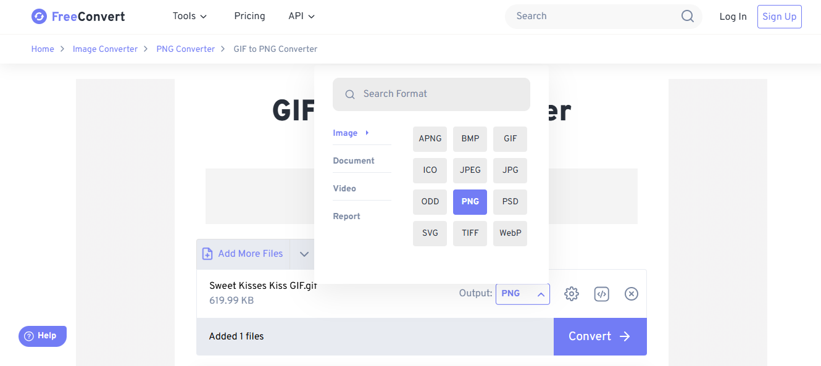Choose JPEG output format

tap(470, 170)
